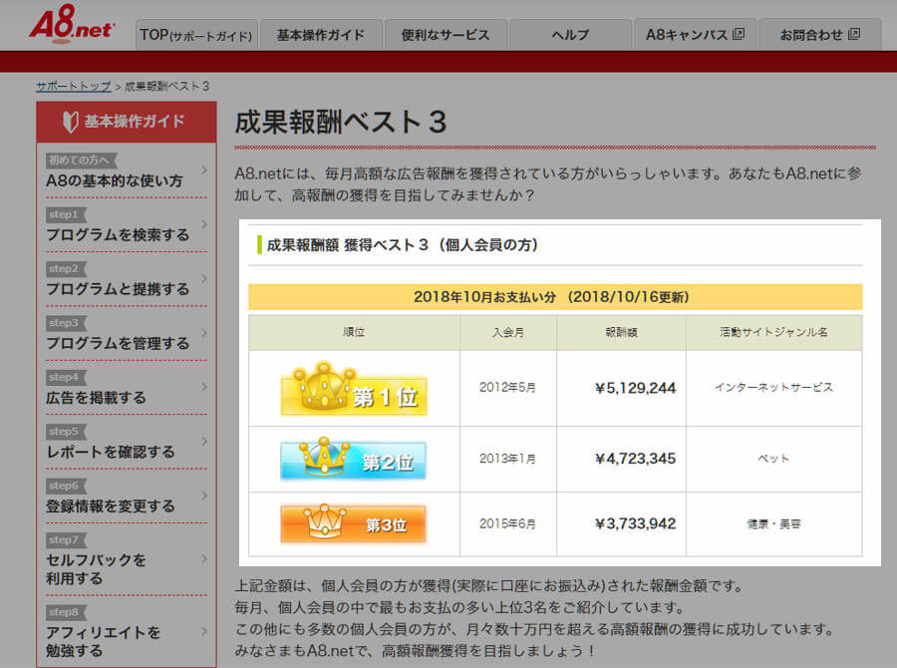Follow the サポートトップ breadcrumb link
Viewport: 897px width, 668px height.
(x=73, y=87)
